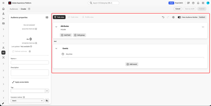This screenshot has height=106, width=211.
Task: Open the notifications bell
Action: tap(198, 3)
